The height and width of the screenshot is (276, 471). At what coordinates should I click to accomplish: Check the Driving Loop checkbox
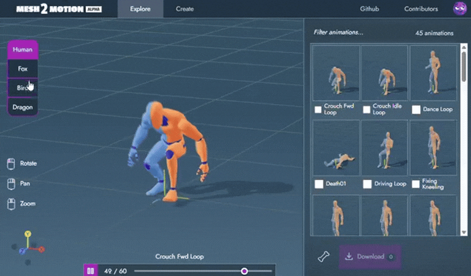[x=367, y=184]
